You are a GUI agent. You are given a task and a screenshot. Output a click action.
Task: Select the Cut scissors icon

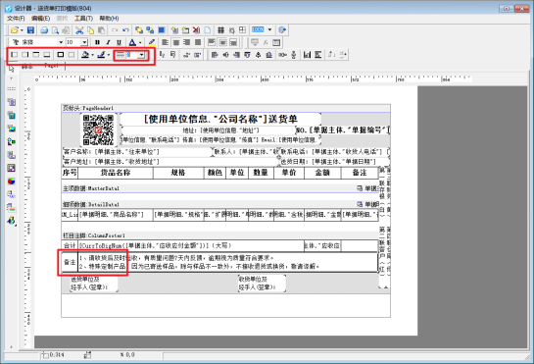tap(79, 30)
